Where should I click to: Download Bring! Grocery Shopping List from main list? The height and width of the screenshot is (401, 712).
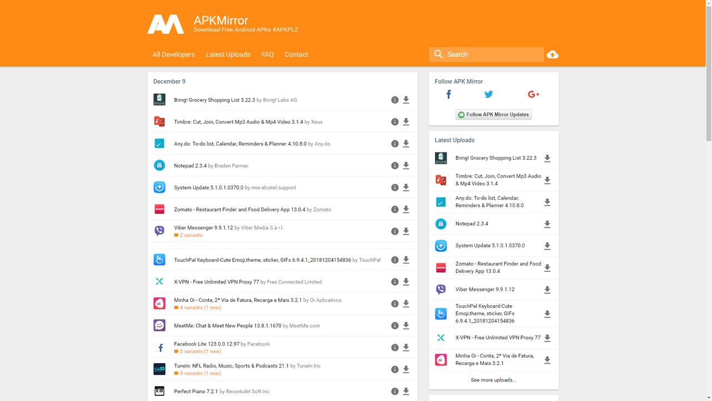tap(406, 100)
